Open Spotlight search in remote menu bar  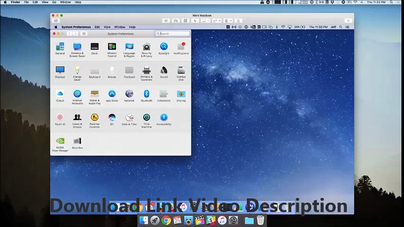pyautogui.click(x=340, y=27)
